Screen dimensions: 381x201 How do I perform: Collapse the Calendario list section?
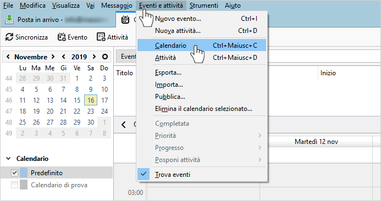coord(8,159)
